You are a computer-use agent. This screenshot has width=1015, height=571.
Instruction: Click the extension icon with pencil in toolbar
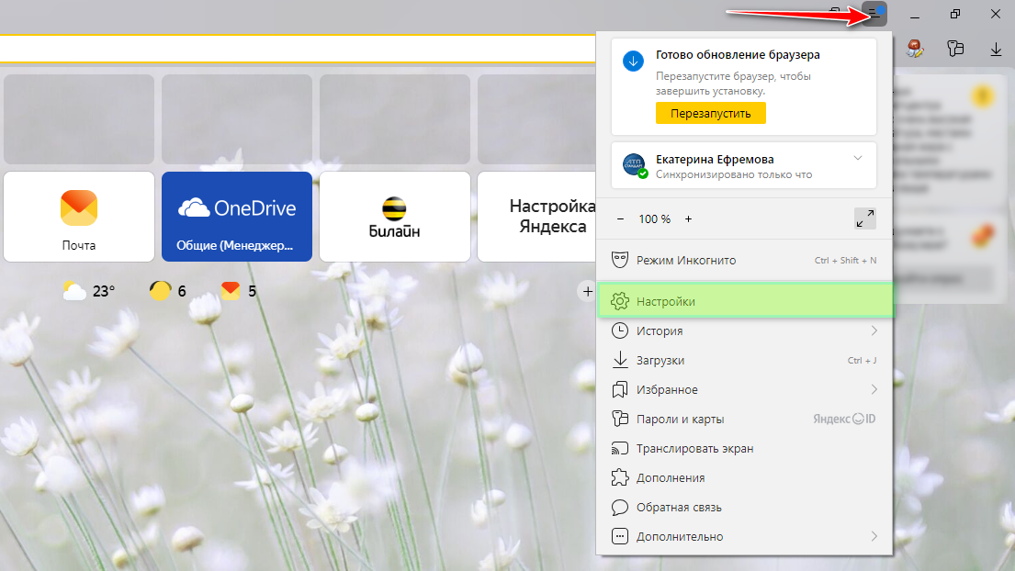[956, 50]
